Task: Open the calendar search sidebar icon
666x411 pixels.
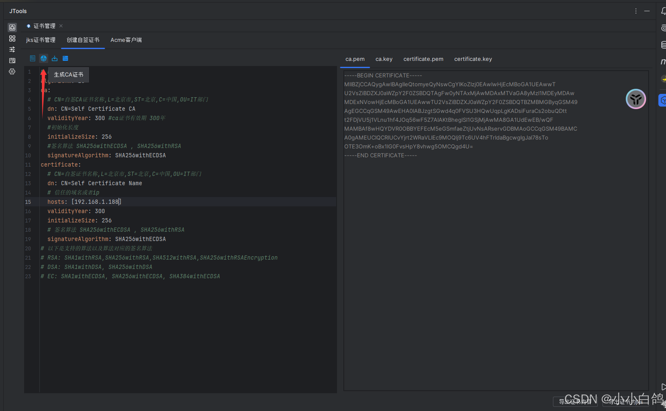Action: coord(12,60)
